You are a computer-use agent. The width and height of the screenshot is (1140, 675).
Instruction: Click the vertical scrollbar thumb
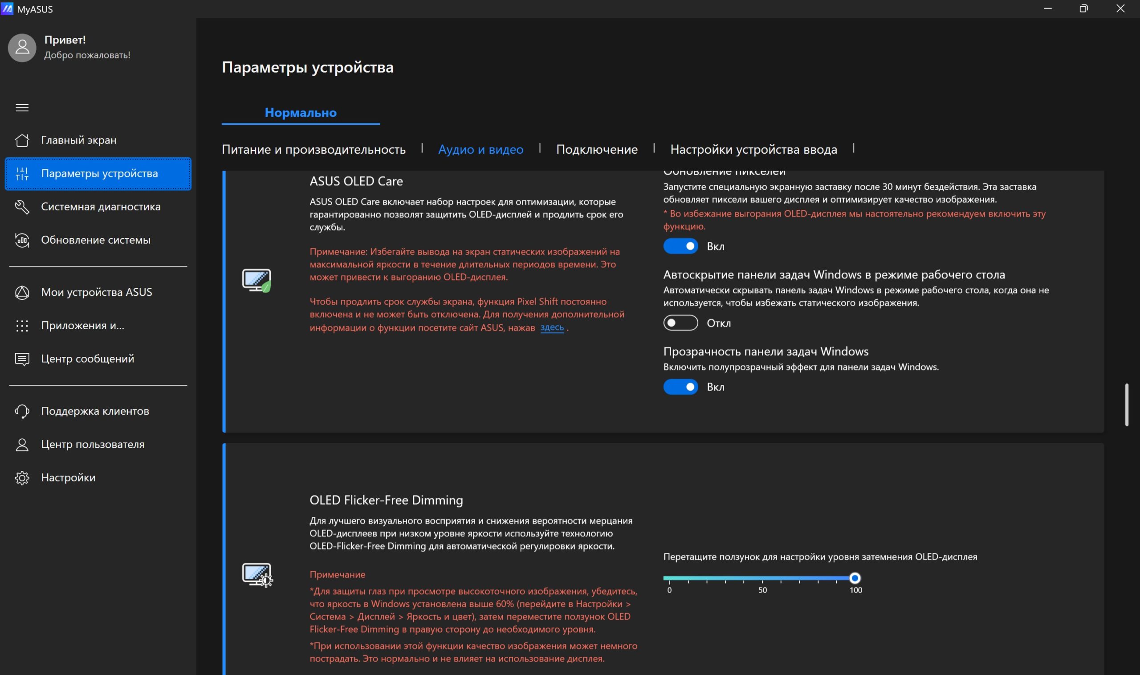click(x=1127, y=405)
